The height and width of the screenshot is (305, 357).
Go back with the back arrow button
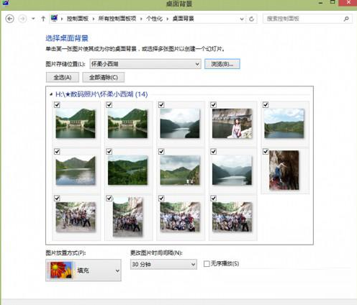pyautogui.click(x=9, y=19)
